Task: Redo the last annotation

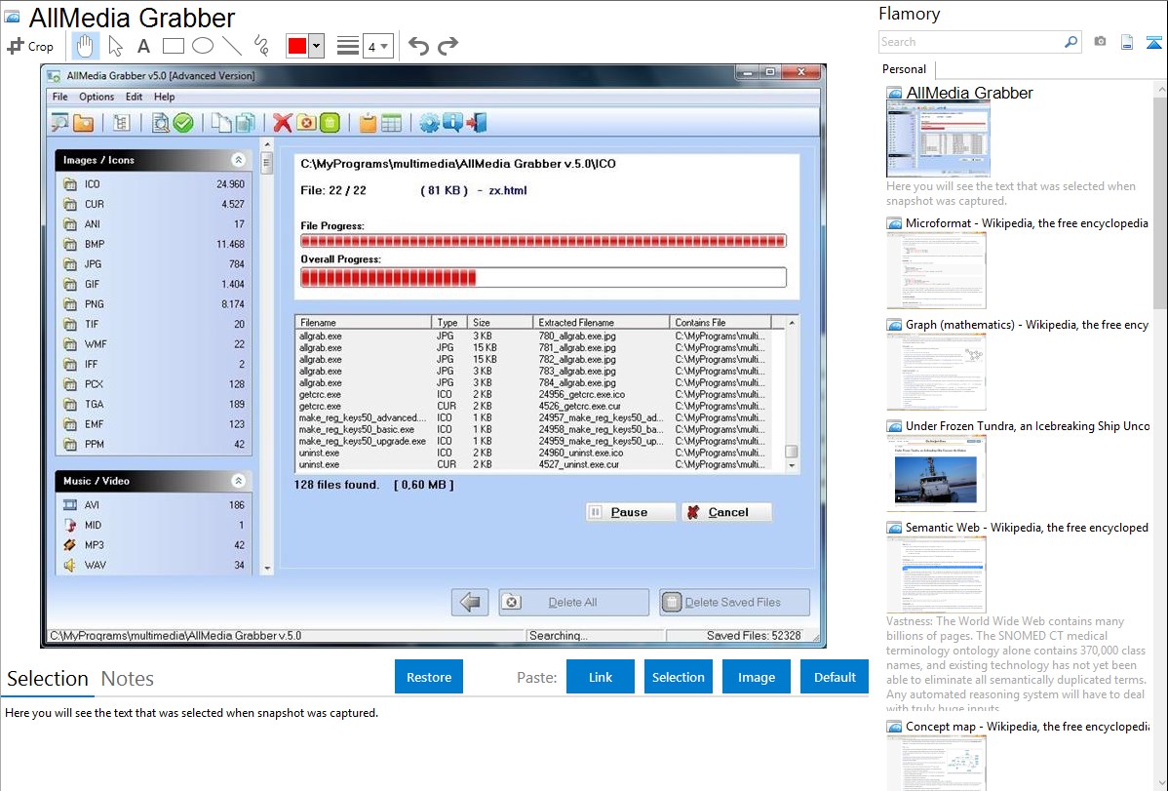Action: click(x=448, y=46)
